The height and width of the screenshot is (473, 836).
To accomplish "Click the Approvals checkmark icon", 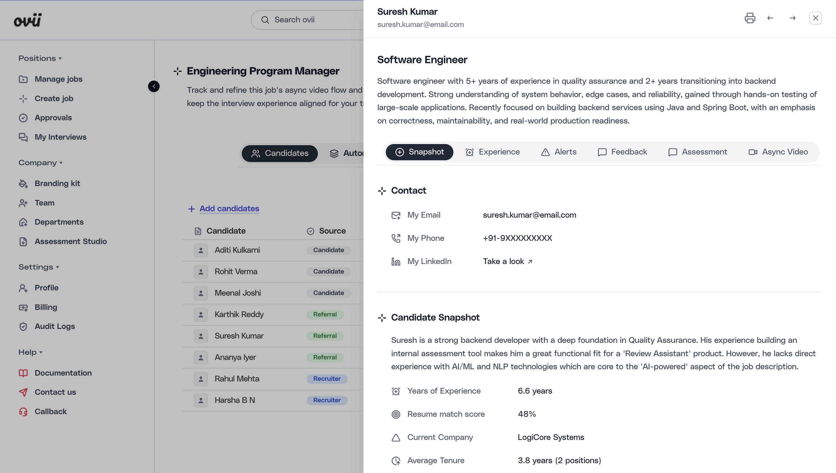I will point(23,118).
